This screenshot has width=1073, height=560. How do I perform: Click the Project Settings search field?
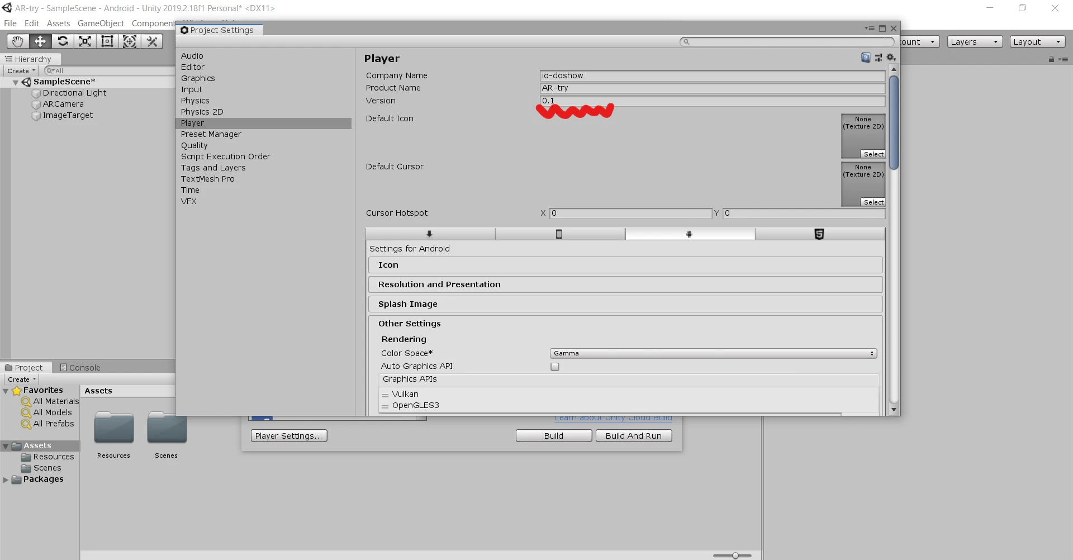click(786, 41)
